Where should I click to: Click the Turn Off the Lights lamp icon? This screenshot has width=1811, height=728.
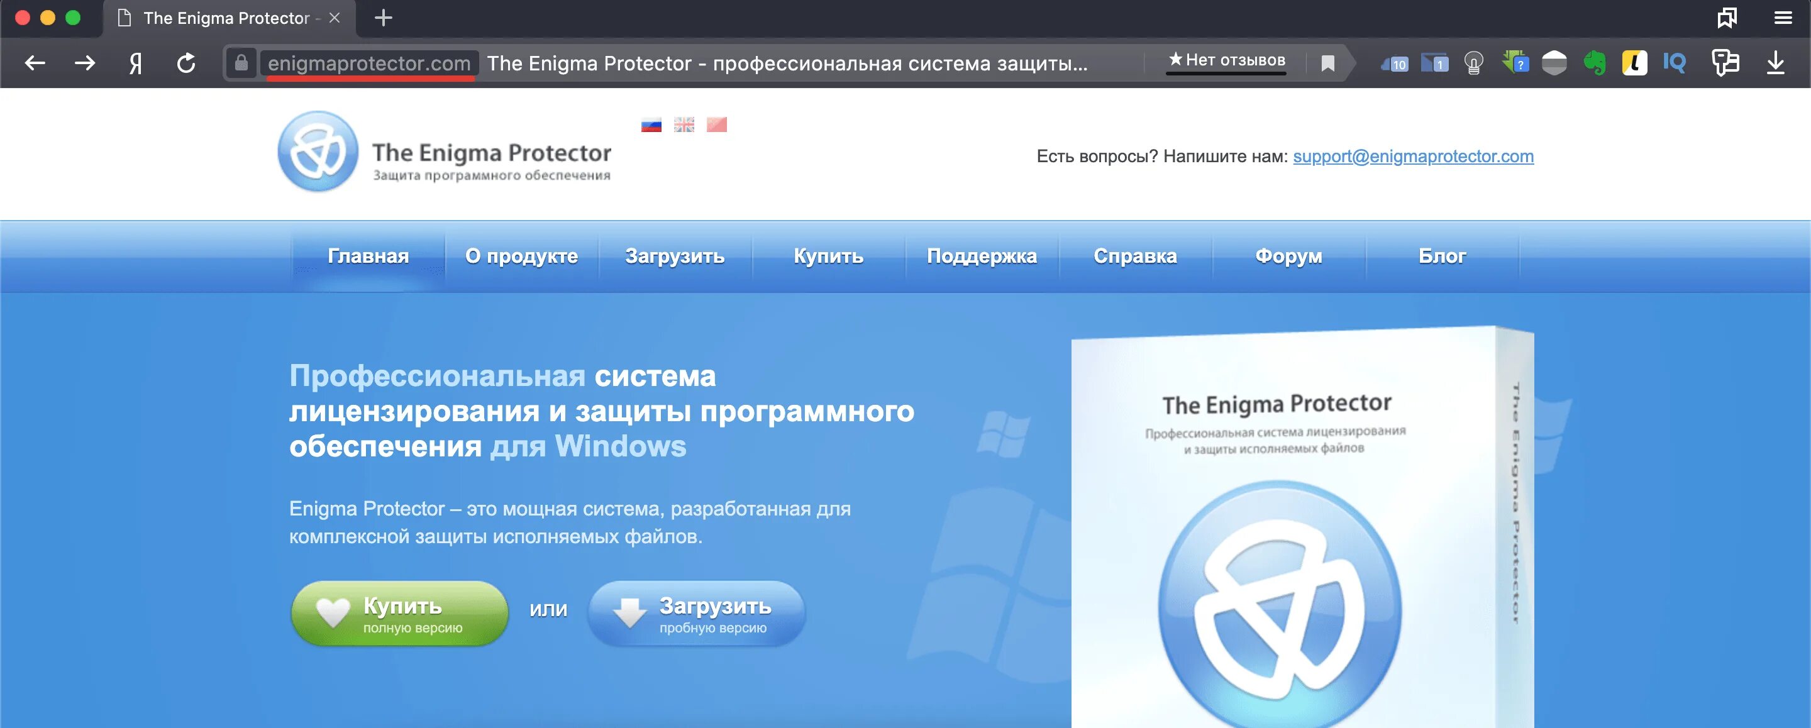click(1473, 63)
